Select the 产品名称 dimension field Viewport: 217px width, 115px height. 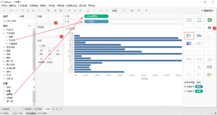click(x=13, y=44)
